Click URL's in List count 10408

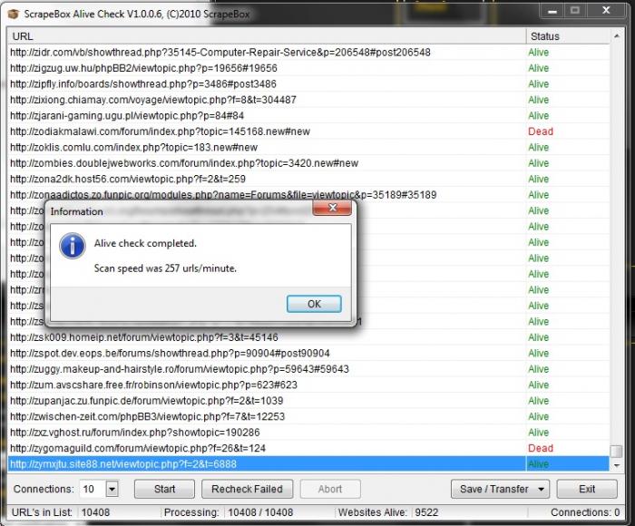[x=95, y=512]
